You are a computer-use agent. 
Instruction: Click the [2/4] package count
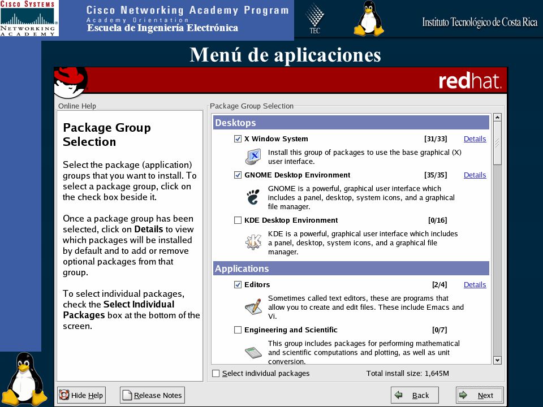[439, 285]
